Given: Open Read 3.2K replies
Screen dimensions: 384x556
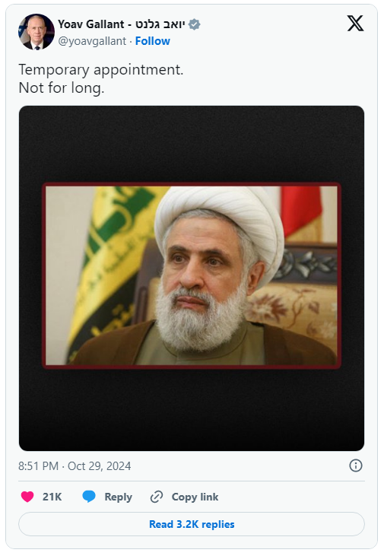Looking at the screenshot, I should [192, 524].
